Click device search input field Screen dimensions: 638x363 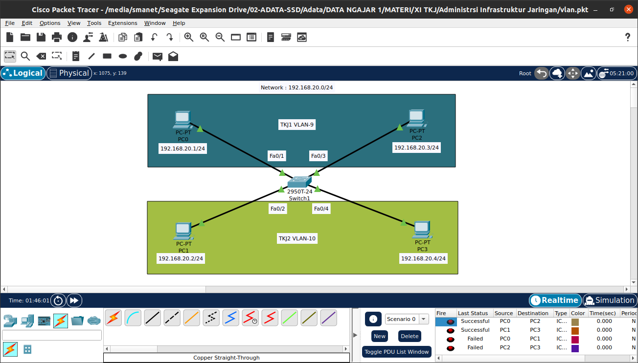pos(52,335)
